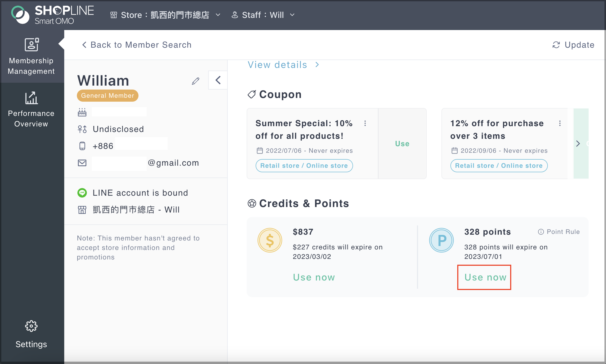Click the Summer Special coupon title
606x364 pixels.
coord(304,130)
